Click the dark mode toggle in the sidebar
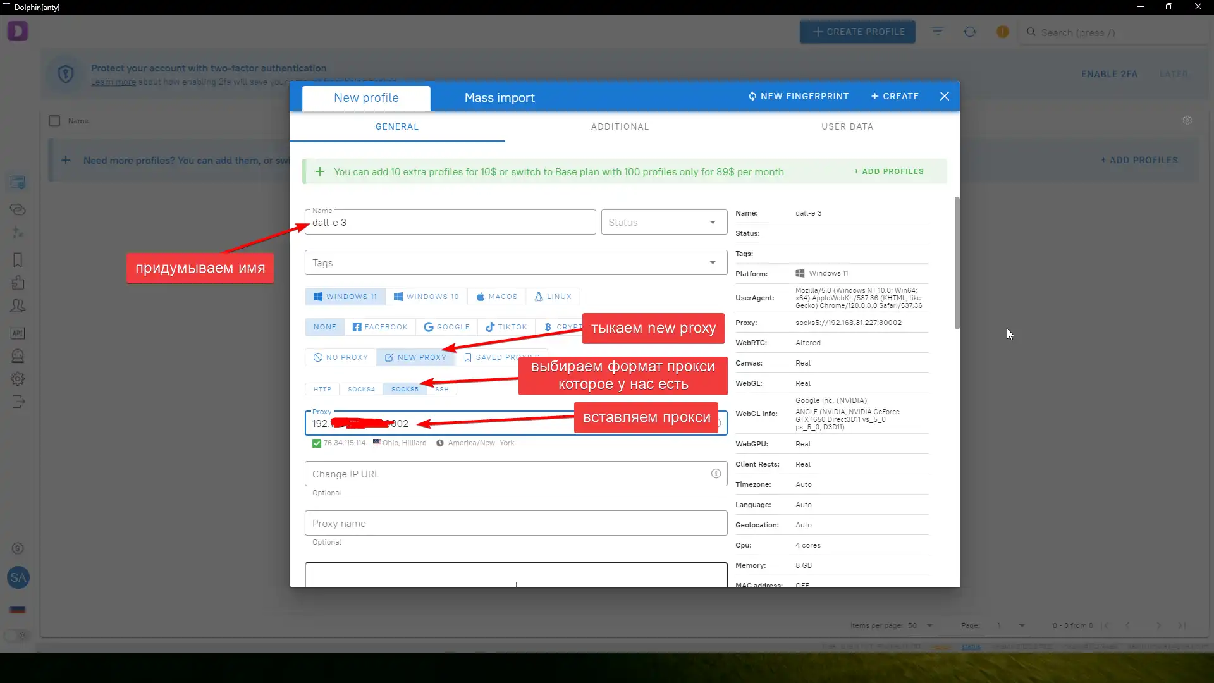This screenshot has width=1214, height=683. [18, 635]
